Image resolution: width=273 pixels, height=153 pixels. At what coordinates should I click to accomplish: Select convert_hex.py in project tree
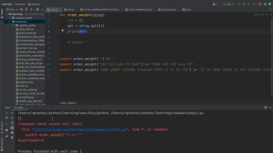coord(28,48)
